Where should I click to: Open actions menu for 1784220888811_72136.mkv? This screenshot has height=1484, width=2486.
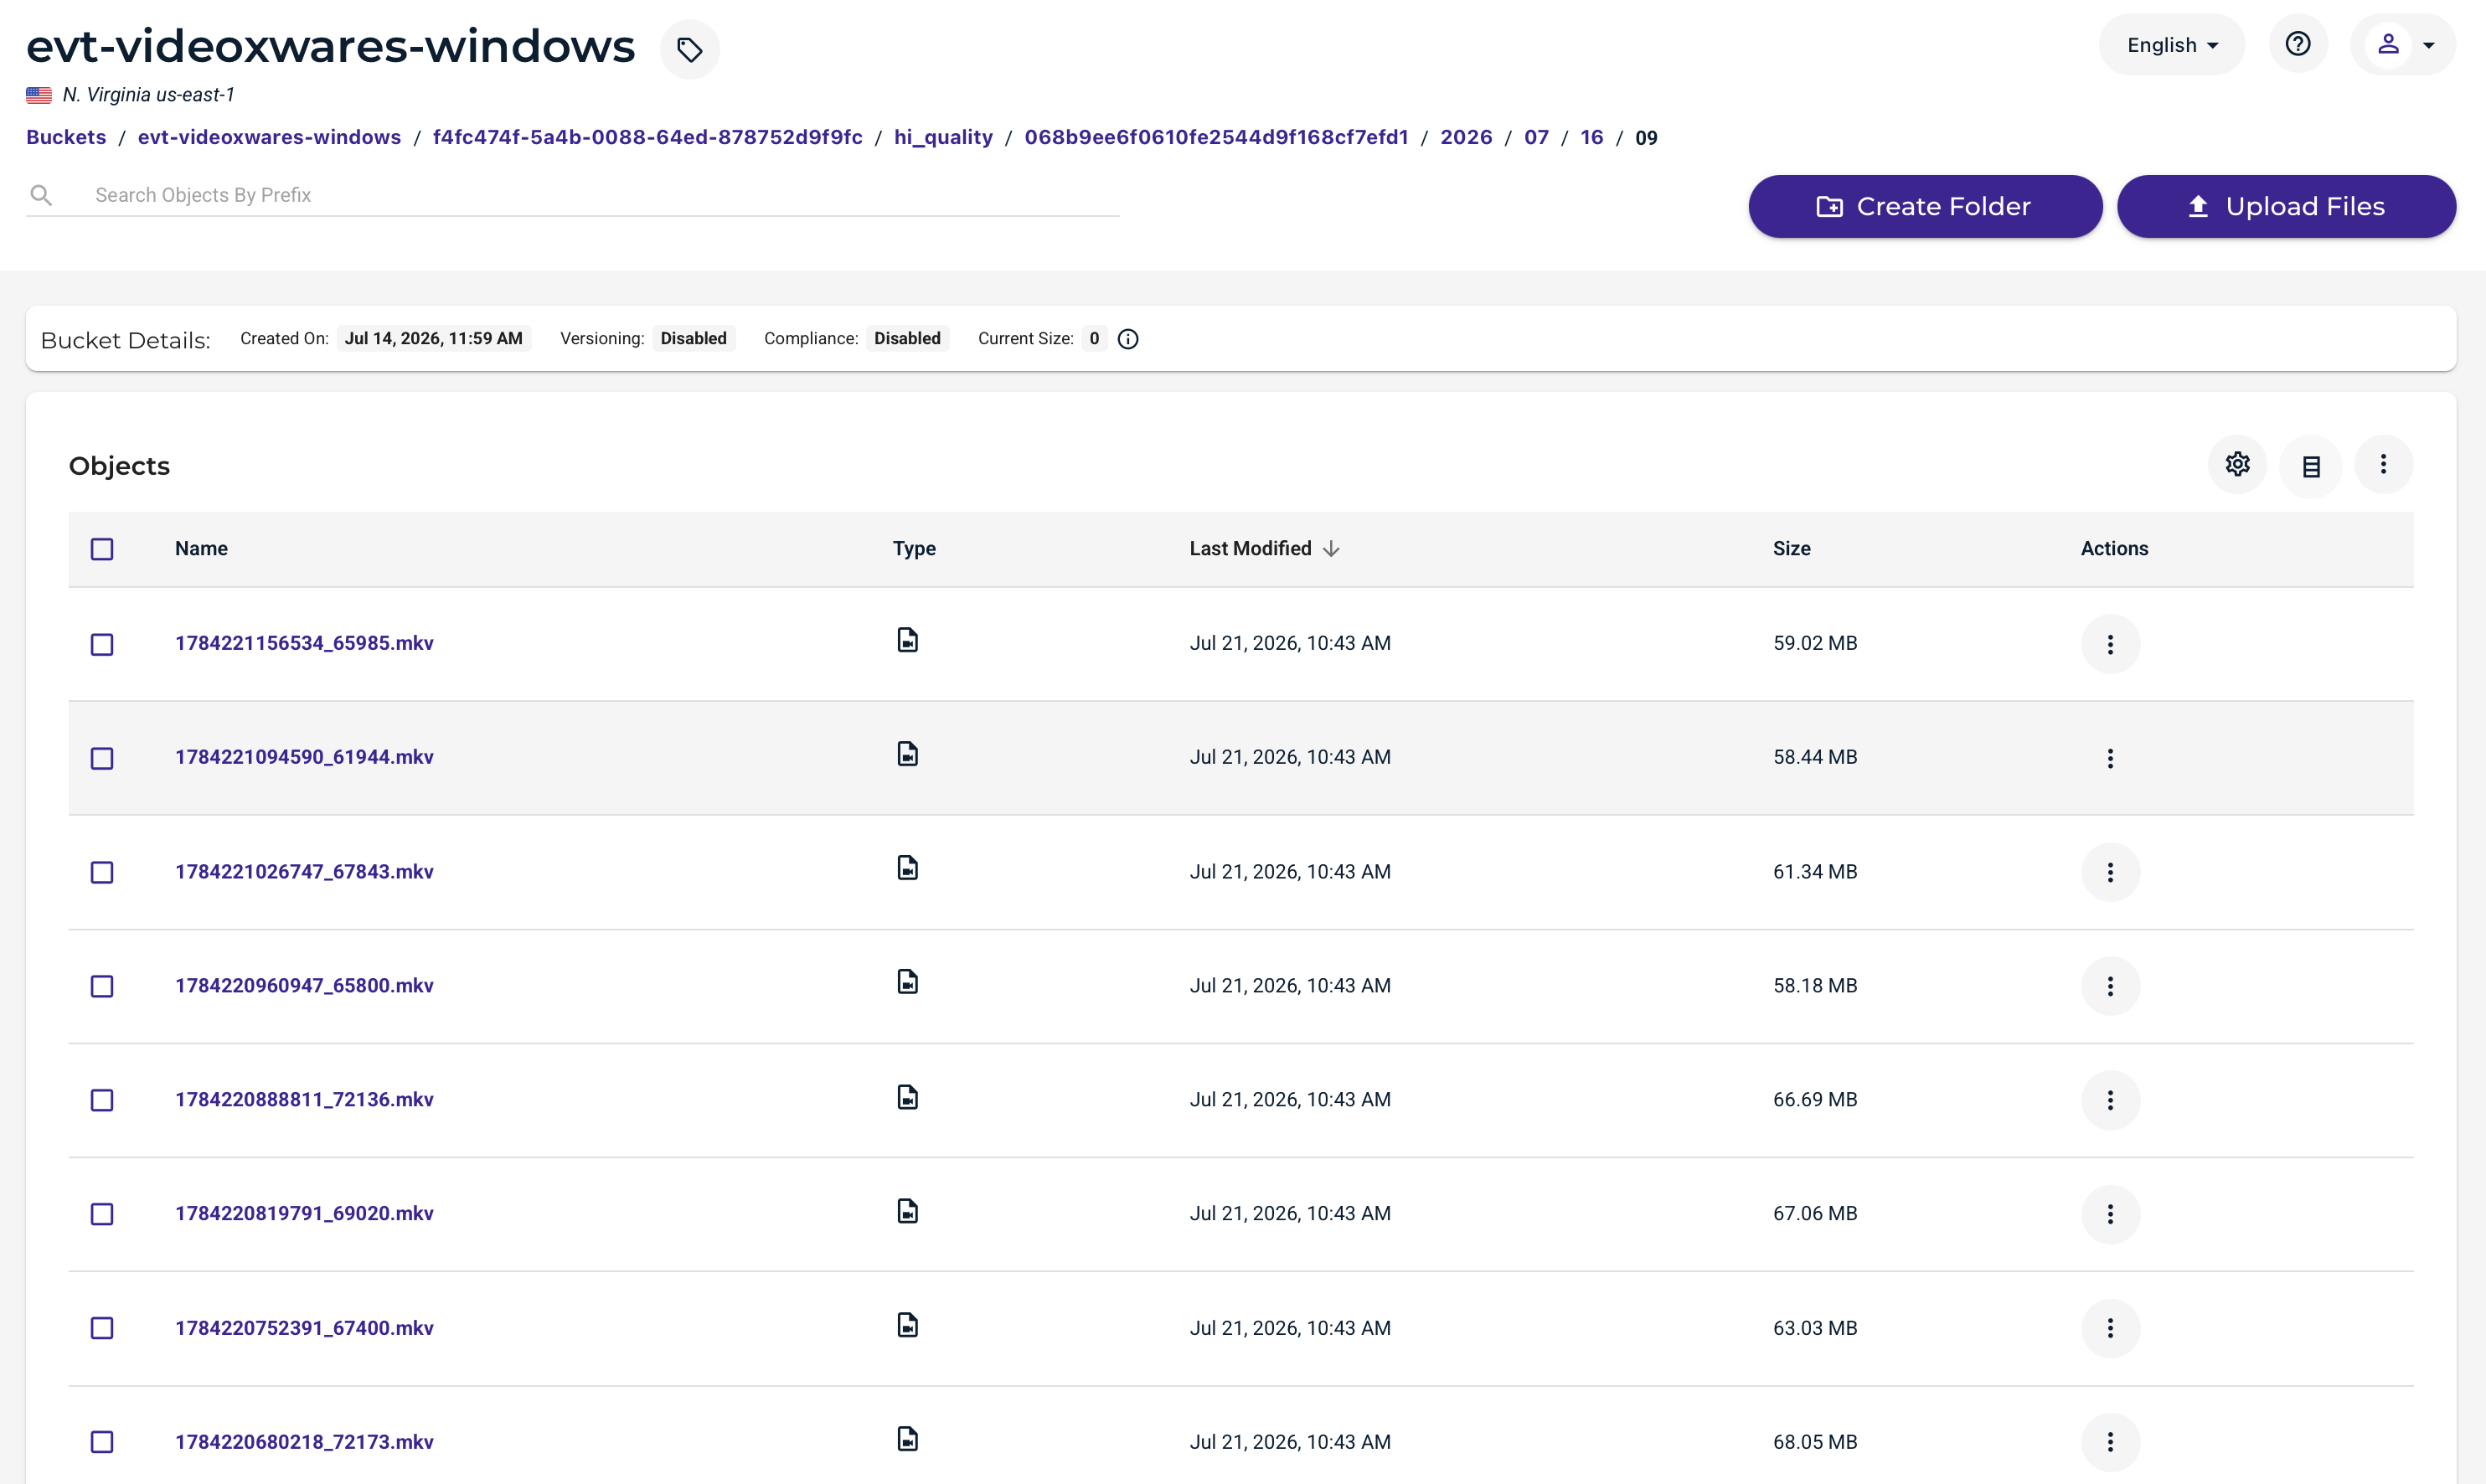click(x=2110, y=1100)
